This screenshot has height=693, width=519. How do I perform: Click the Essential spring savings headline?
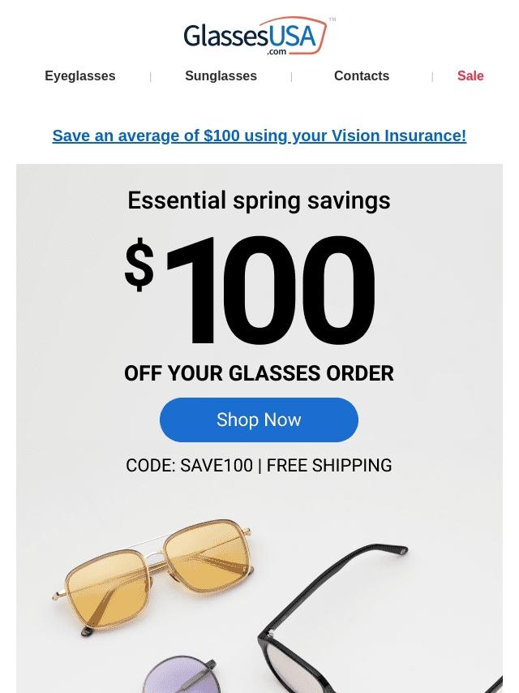point(259,200)
